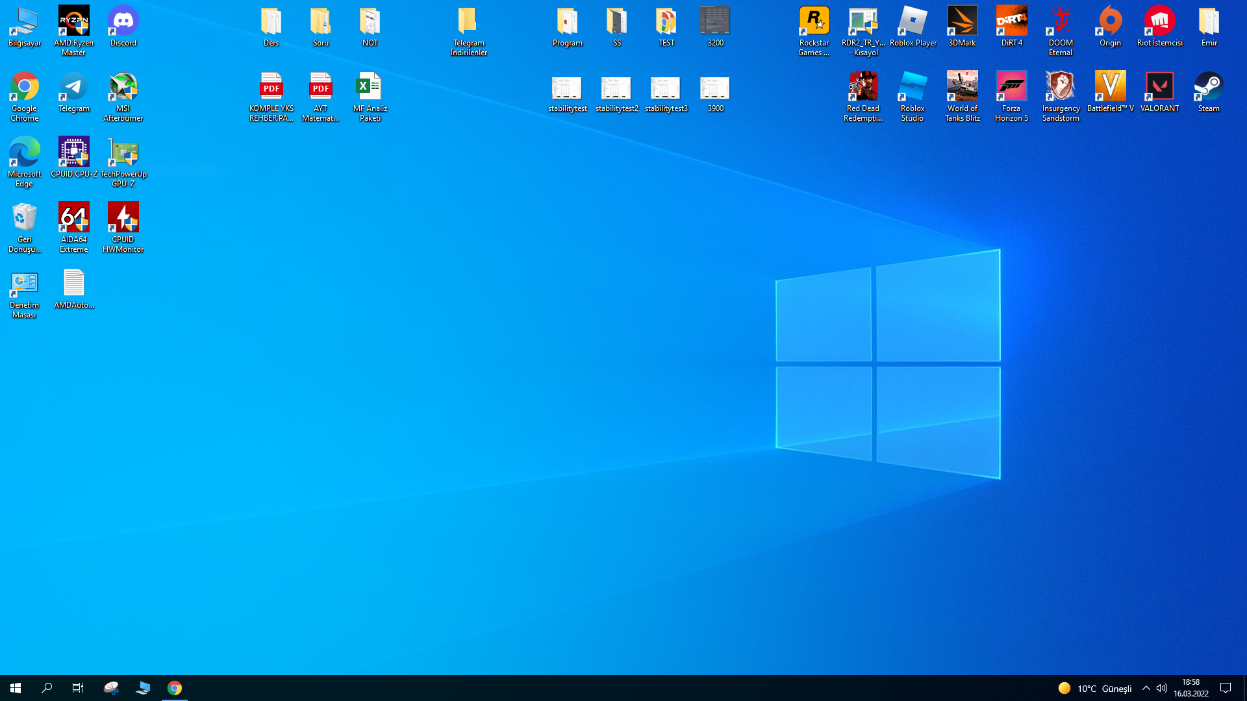This screenshot has width=1247, height=701.
Task: Select the 3200 image file
Action: coord(716,27)
